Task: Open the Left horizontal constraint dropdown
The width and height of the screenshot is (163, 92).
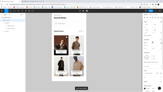Action: pyautogui.click(x=154, y=56)
